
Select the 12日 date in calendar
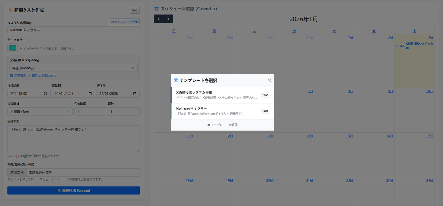(x=229, y=136)
